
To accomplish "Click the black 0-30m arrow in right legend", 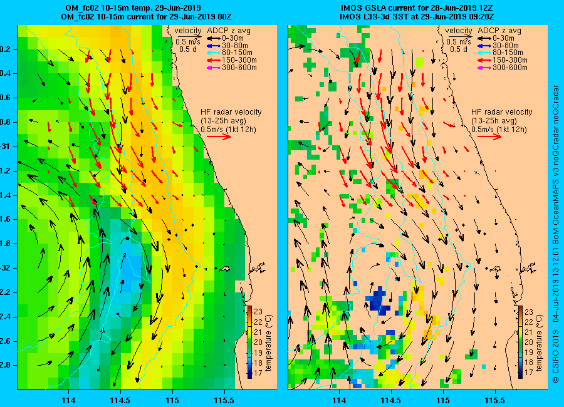I will [x=484, y=38].
